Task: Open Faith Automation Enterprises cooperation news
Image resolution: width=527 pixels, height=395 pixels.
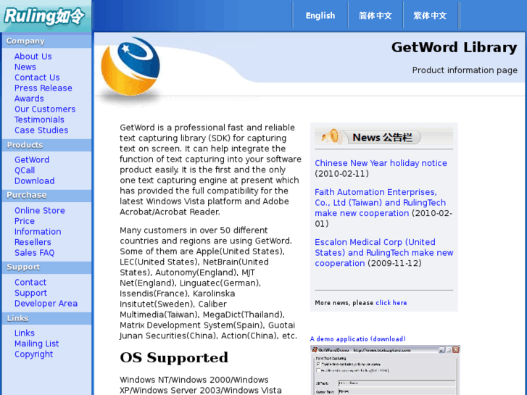Action: (x=380, y=202)
